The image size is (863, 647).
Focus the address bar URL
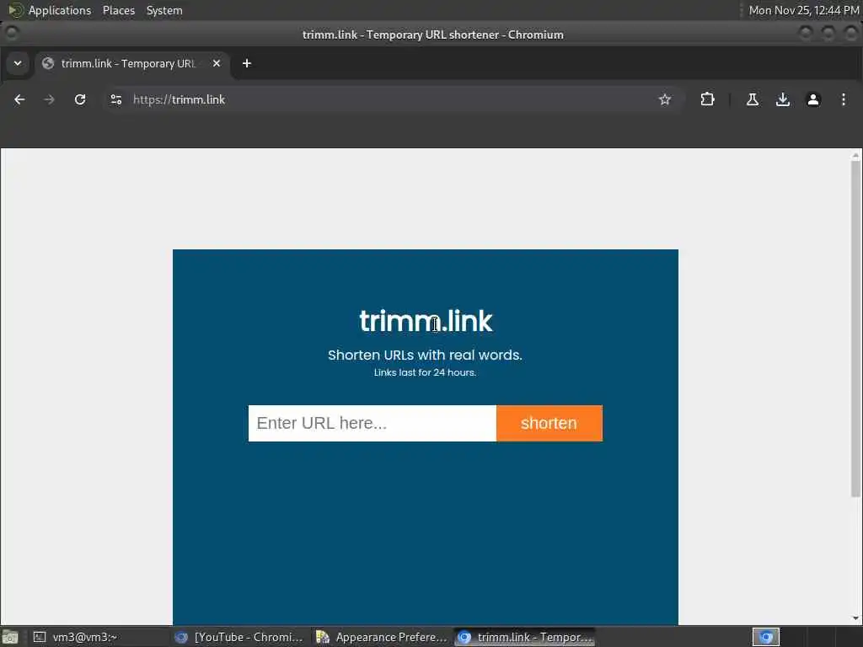pyautogui.click(x=385, y=99)
